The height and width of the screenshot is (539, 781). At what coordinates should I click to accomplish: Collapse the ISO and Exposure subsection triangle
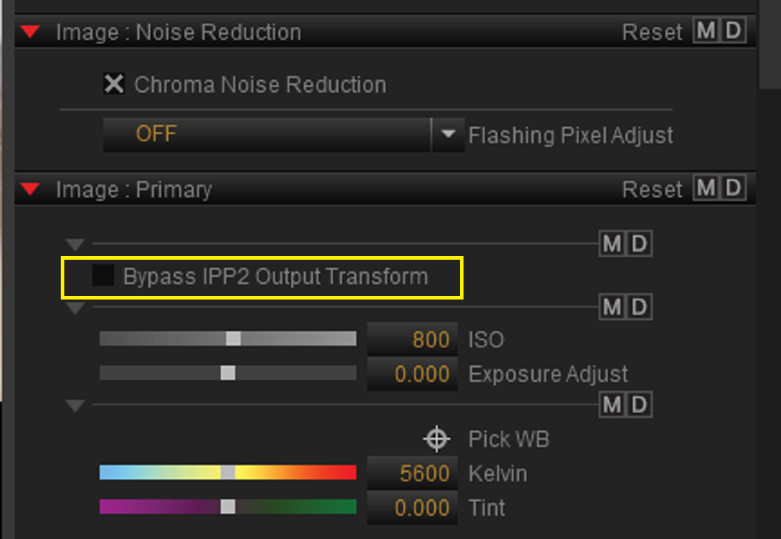click(75, 308)
